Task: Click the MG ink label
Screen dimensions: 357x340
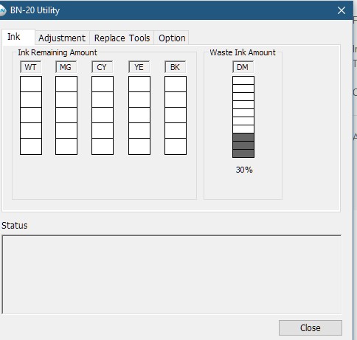Action: click(66, 67)
